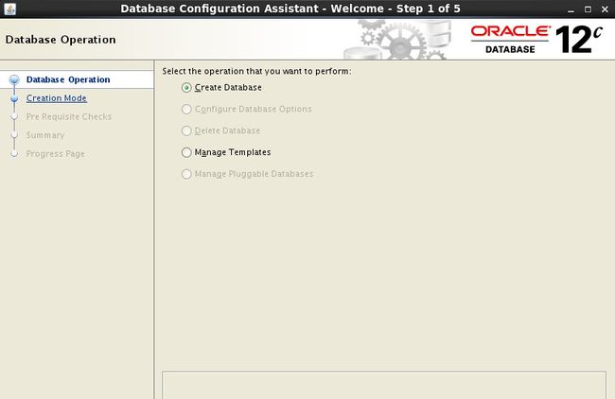Click the empty message area at bottom
615x399 pixels.
click(x=384, y=385)
